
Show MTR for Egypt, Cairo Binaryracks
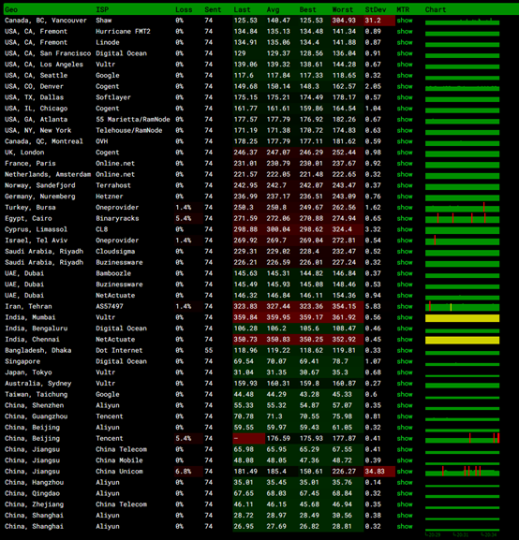point(405,218)
